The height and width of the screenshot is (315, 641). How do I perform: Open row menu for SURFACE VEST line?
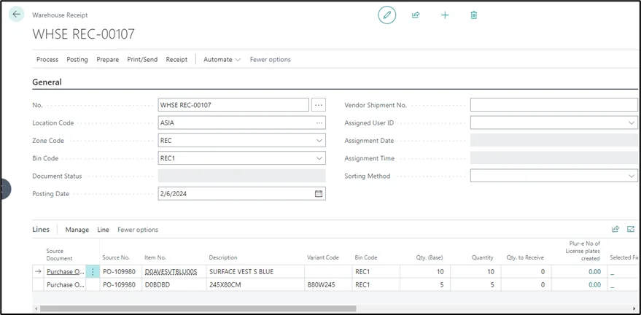93,272
